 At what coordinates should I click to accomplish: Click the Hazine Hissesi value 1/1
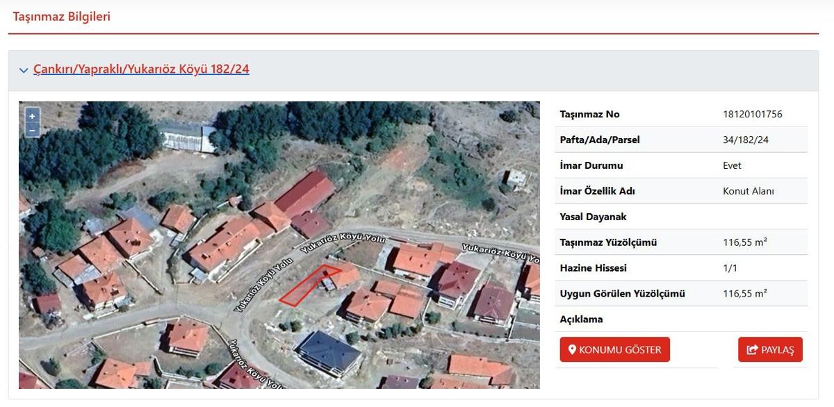click(x=732, y=268)
